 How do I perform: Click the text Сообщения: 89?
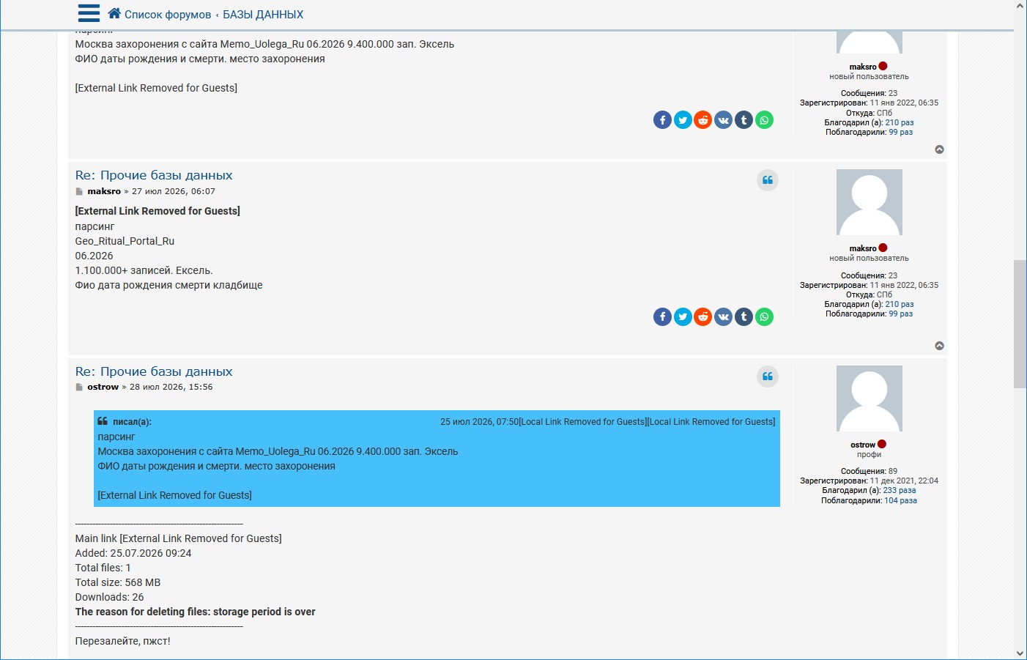(870, 472)
